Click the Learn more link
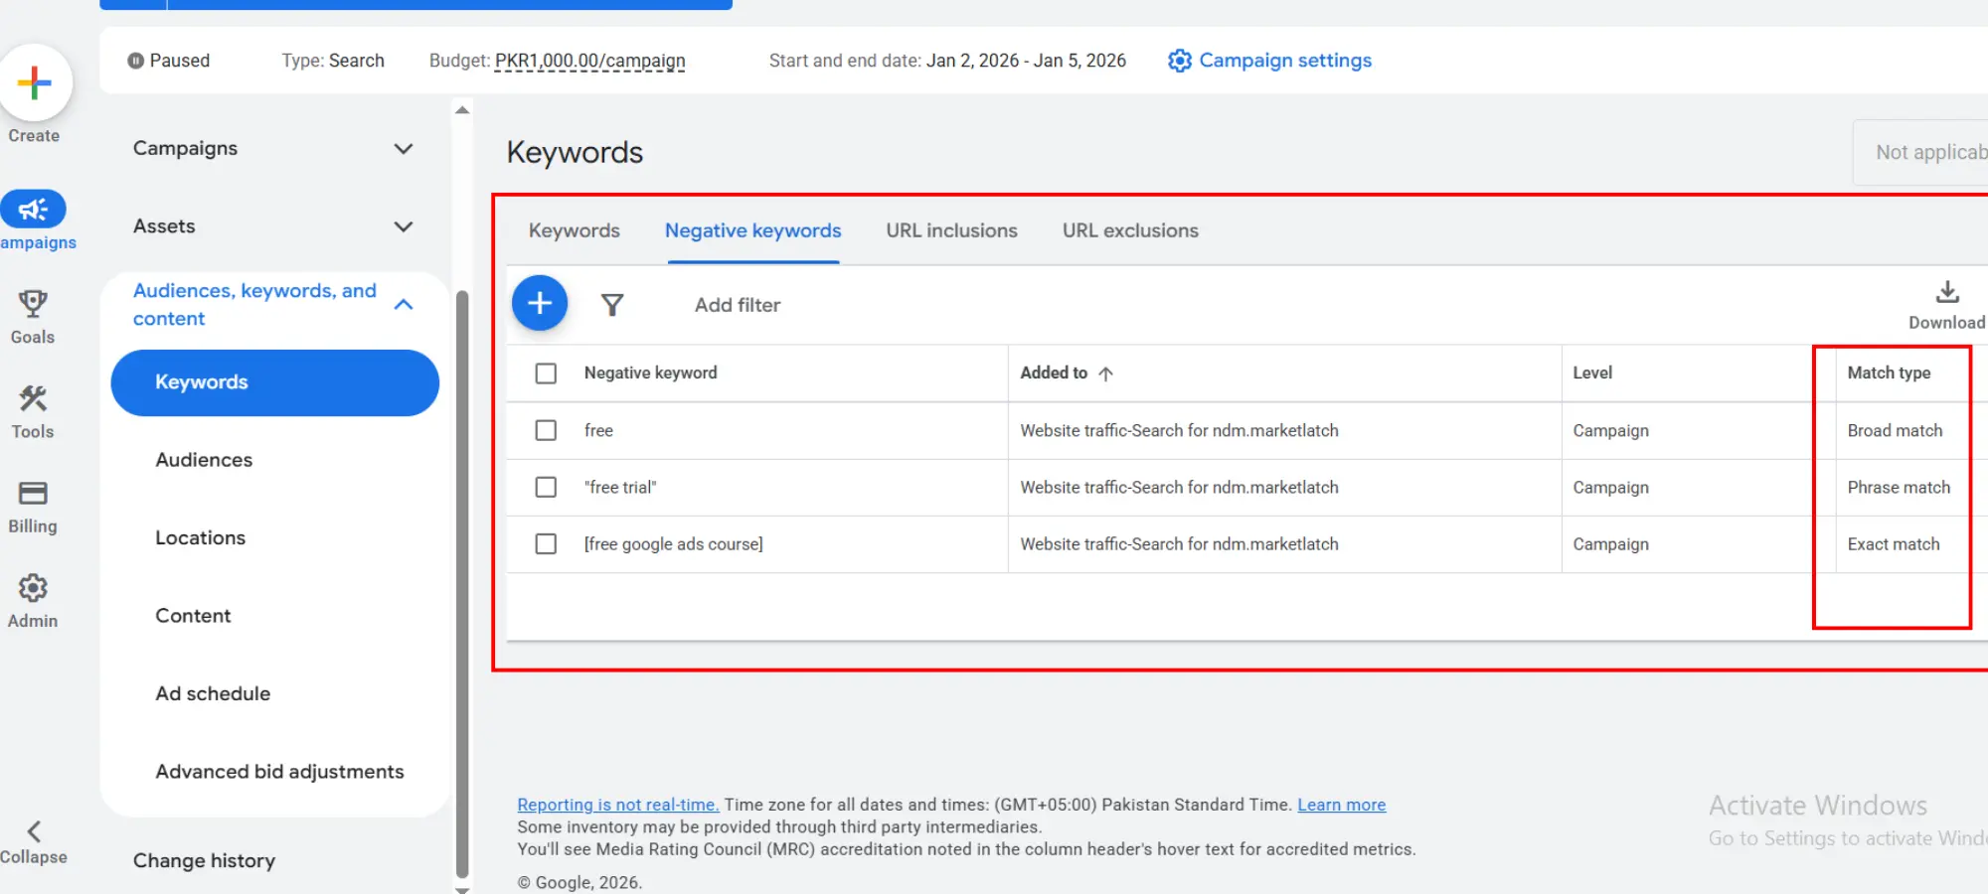Image resolution: width=1988 pixels, height=894 pixels. pyautogui.click(x=1341, y=805)
